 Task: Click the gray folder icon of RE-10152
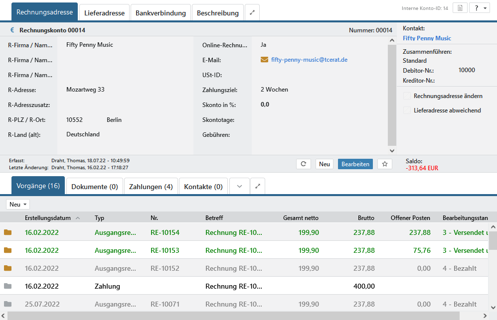(x=7, y=268)
